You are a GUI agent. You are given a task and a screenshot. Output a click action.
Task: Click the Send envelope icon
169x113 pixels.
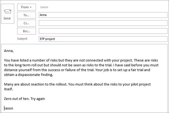7,11
